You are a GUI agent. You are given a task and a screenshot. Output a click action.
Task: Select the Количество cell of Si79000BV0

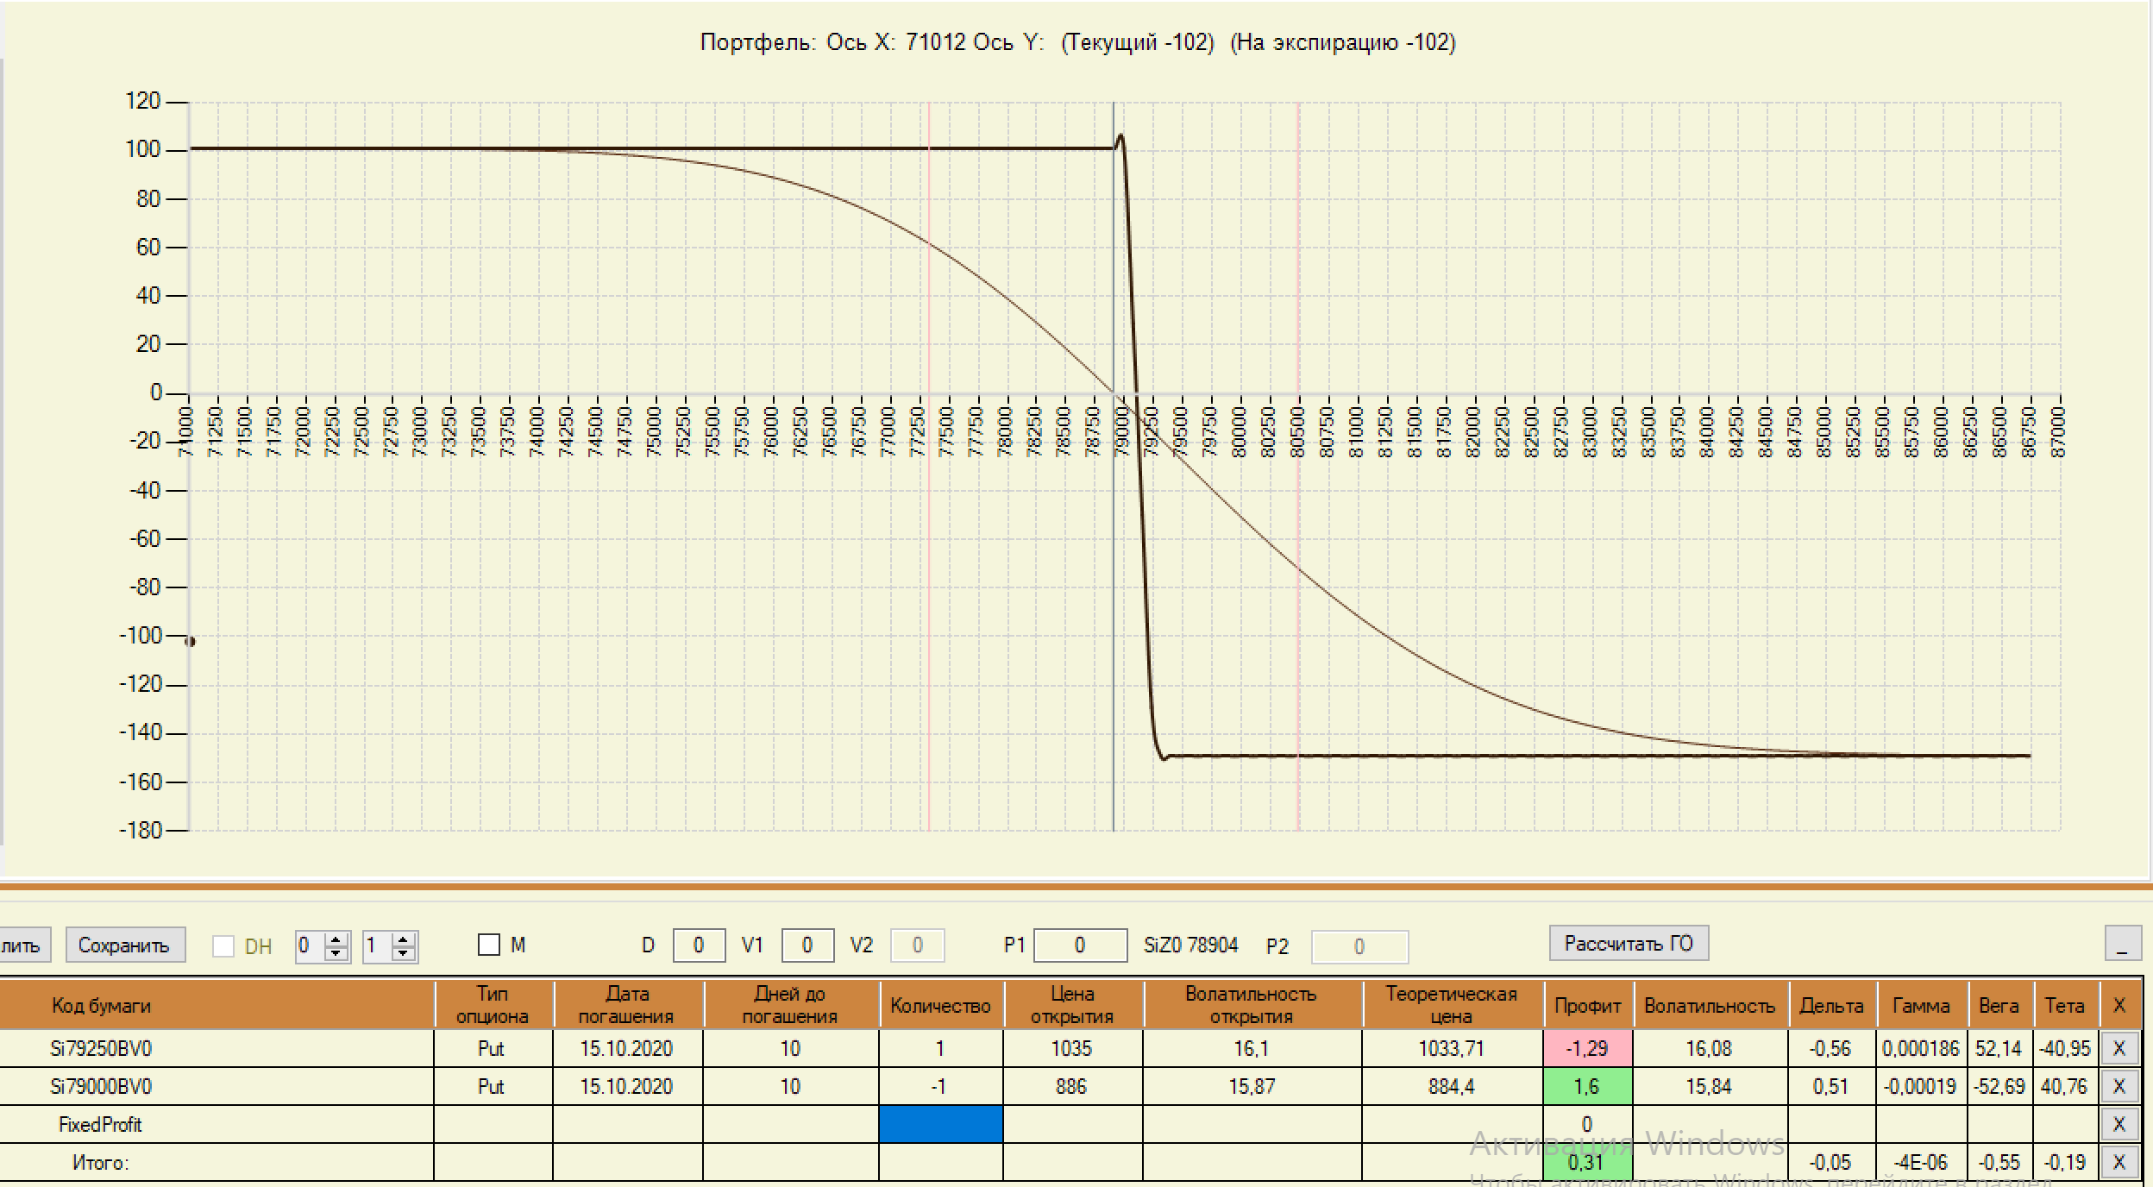[x=940, y=1087]
